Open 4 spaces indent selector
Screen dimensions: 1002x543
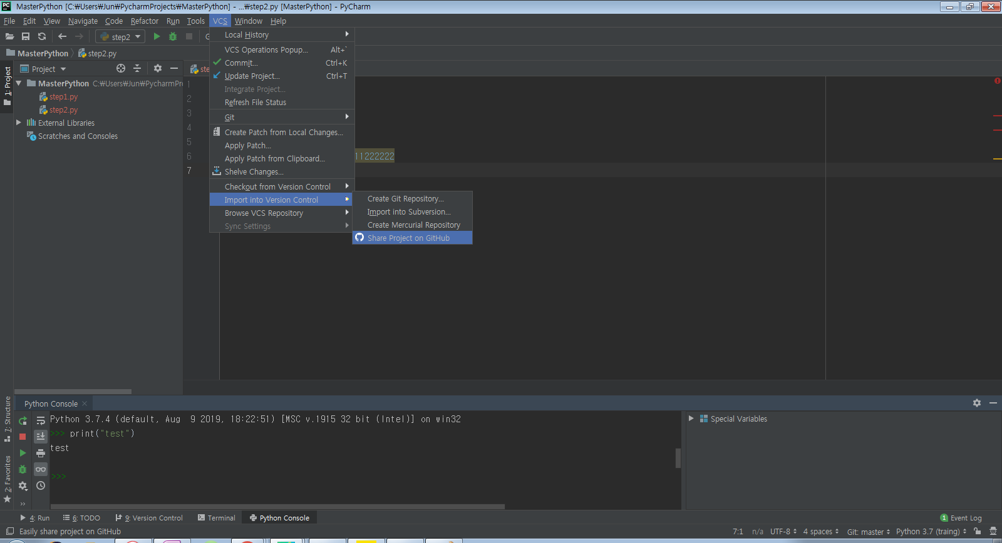coord(821,532)
